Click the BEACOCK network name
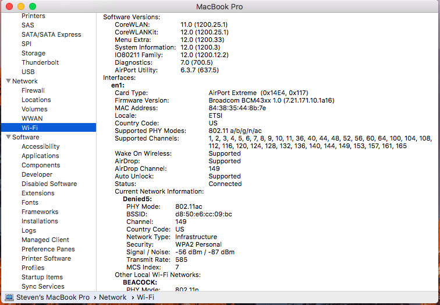Image resolution: width=440 pixels, height=305 pixels. (140, 282)
